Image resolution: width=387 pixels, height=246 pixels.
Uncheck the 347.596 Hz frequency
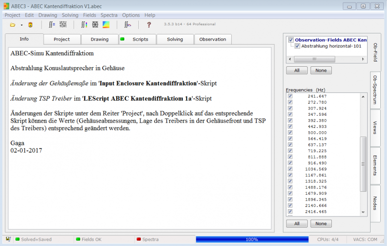290,114
